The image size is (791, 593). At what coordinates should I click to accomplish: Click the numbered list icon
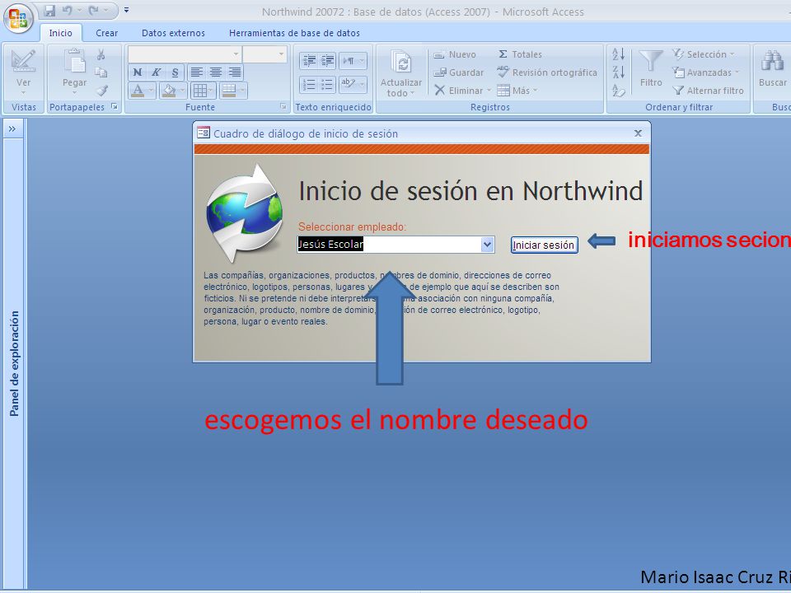[309, 84]
